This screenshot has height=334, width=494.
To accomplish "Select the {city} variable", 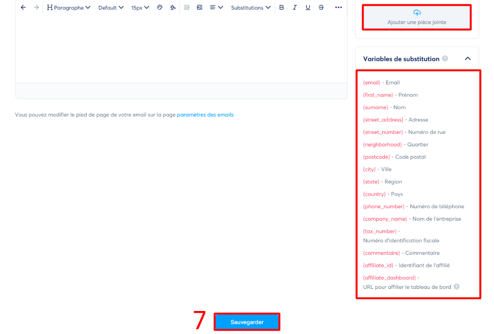I will pos(369,169).
